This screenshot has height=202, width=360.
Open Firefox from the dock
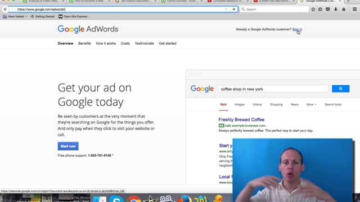(x=184, y=199)
